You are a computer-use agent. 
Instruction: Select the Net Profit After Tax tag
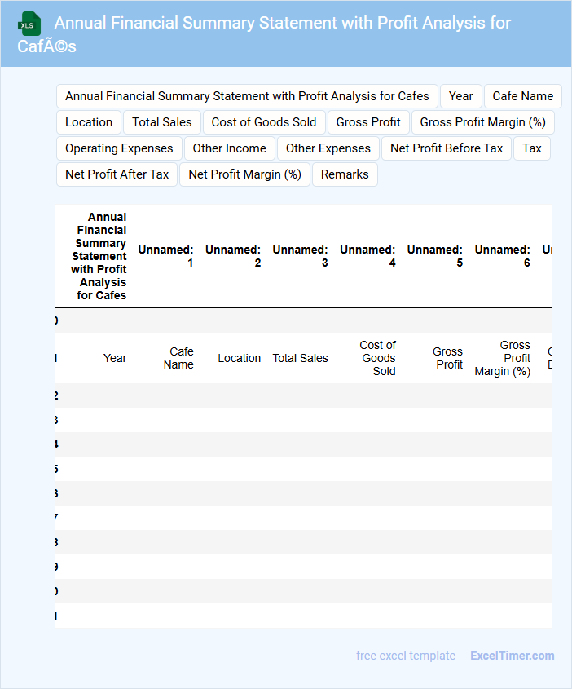[117, 174]
